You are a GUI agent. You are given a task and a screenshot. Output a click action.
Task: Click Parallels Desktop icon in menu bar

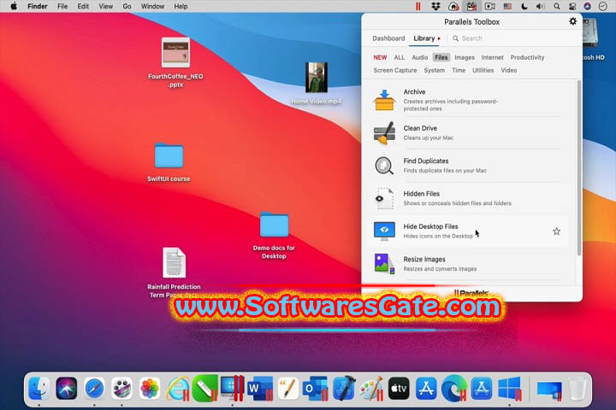click(418, 6)
